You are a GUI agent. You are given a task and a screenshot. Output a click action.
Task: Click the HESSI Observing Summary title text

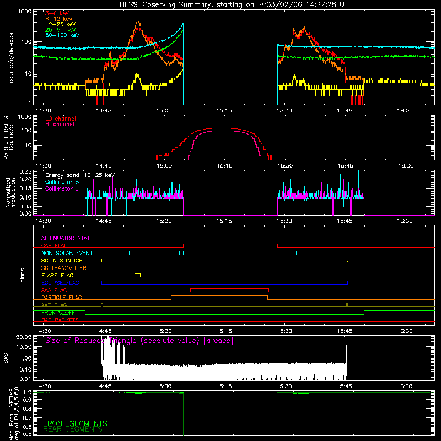[x=233, y=5]
